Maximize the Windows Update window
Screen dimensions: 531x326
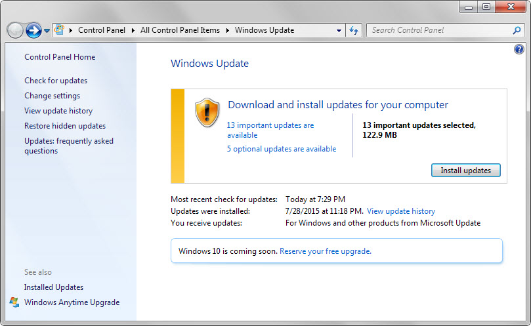point(486,7)
